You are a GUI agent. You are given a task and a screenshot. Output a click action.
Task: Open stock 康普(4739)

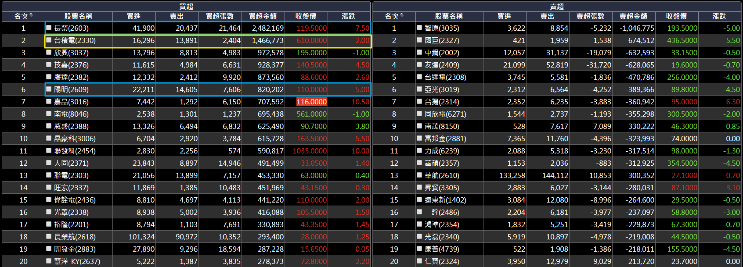coord(442,249)
